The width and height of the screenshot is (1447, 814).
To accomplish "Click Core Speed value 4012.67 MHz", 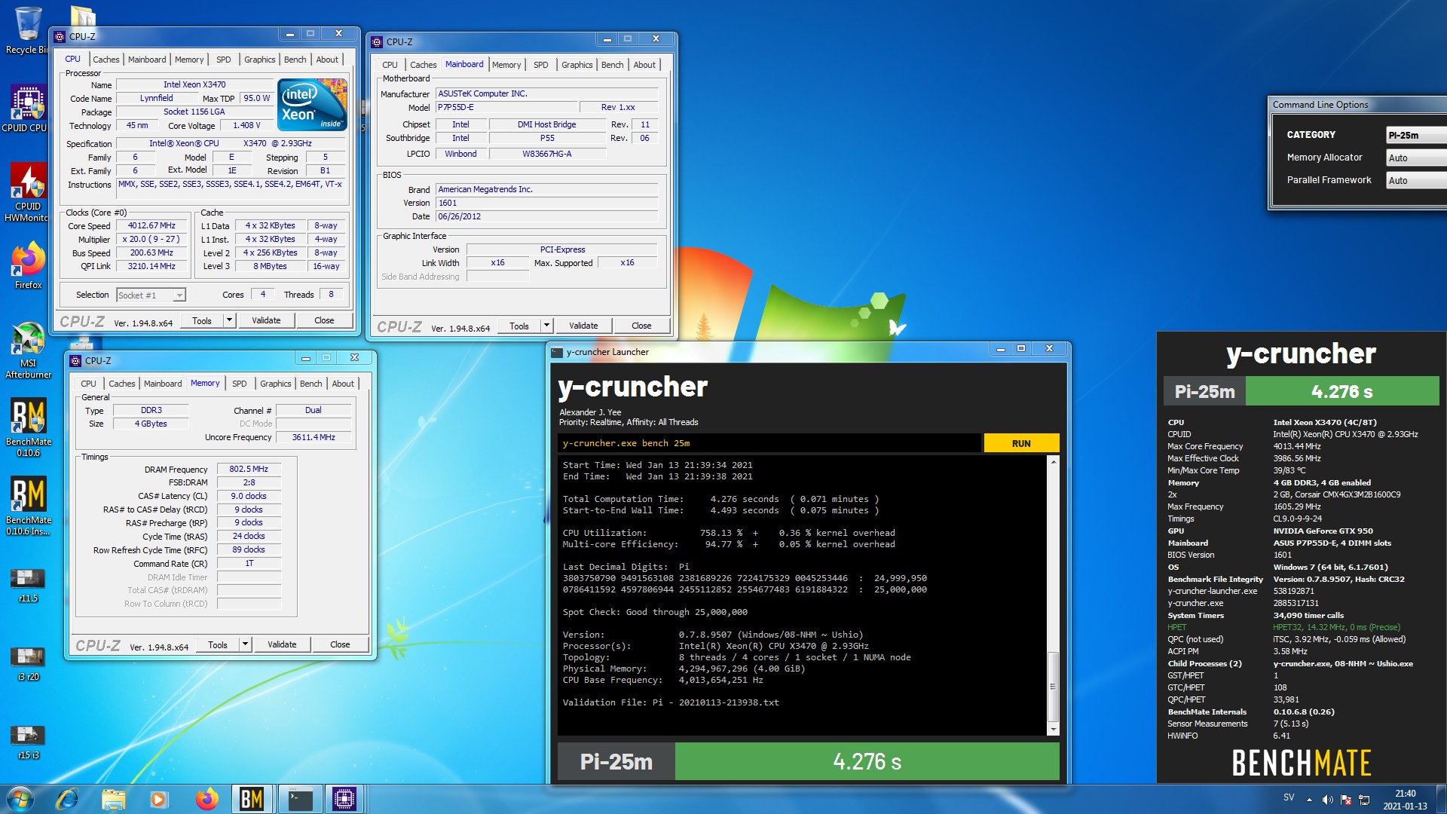I will [x=151, y=225].
